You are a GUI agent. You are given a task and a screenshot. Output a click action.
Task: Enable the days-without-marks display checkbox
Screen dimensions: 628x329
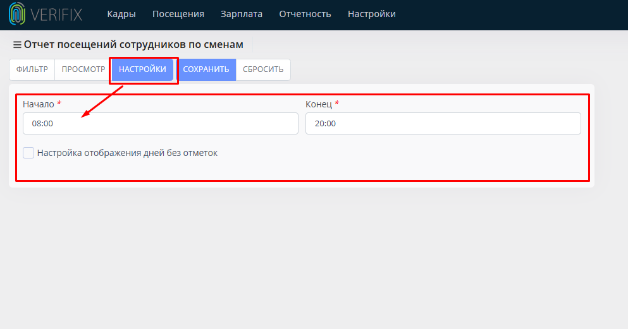click(28, 153)
